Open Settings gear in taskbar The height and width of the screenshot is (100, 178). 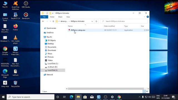coord(112,97)
